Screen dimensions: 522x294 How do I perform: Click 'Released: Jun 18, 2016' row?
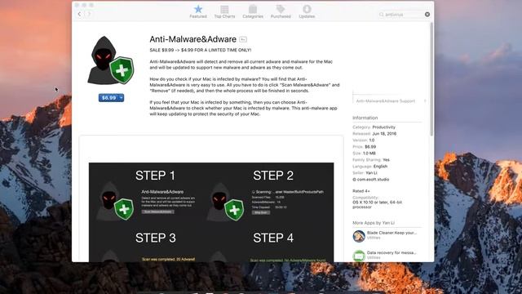pyautogui.click(x=374, y=134)
